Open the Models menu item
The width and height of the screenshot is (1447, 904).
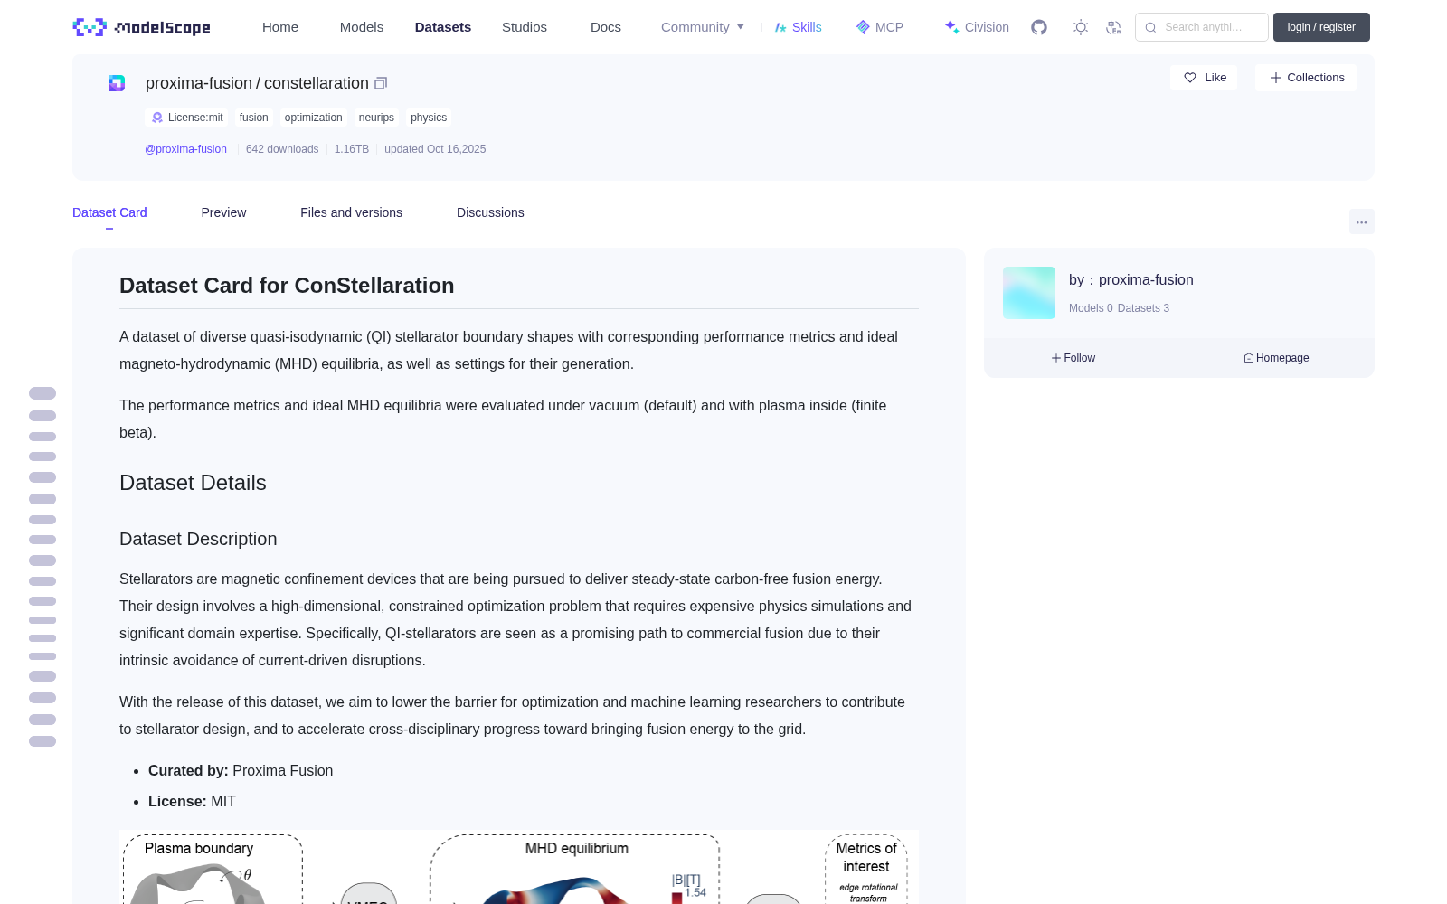pos(362,27)
